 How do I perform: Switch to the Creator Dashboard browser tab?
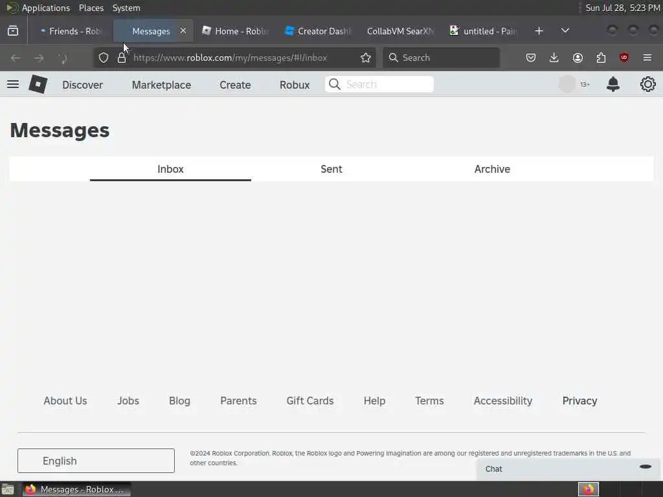[x=318, y=31]
